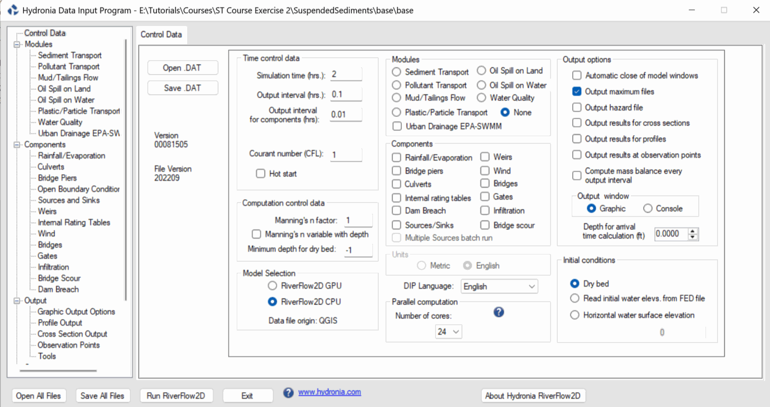Click the help icon in Parallel computation
Image resolution: width=770 pixels, height=407 pixels.
(499, 312)
